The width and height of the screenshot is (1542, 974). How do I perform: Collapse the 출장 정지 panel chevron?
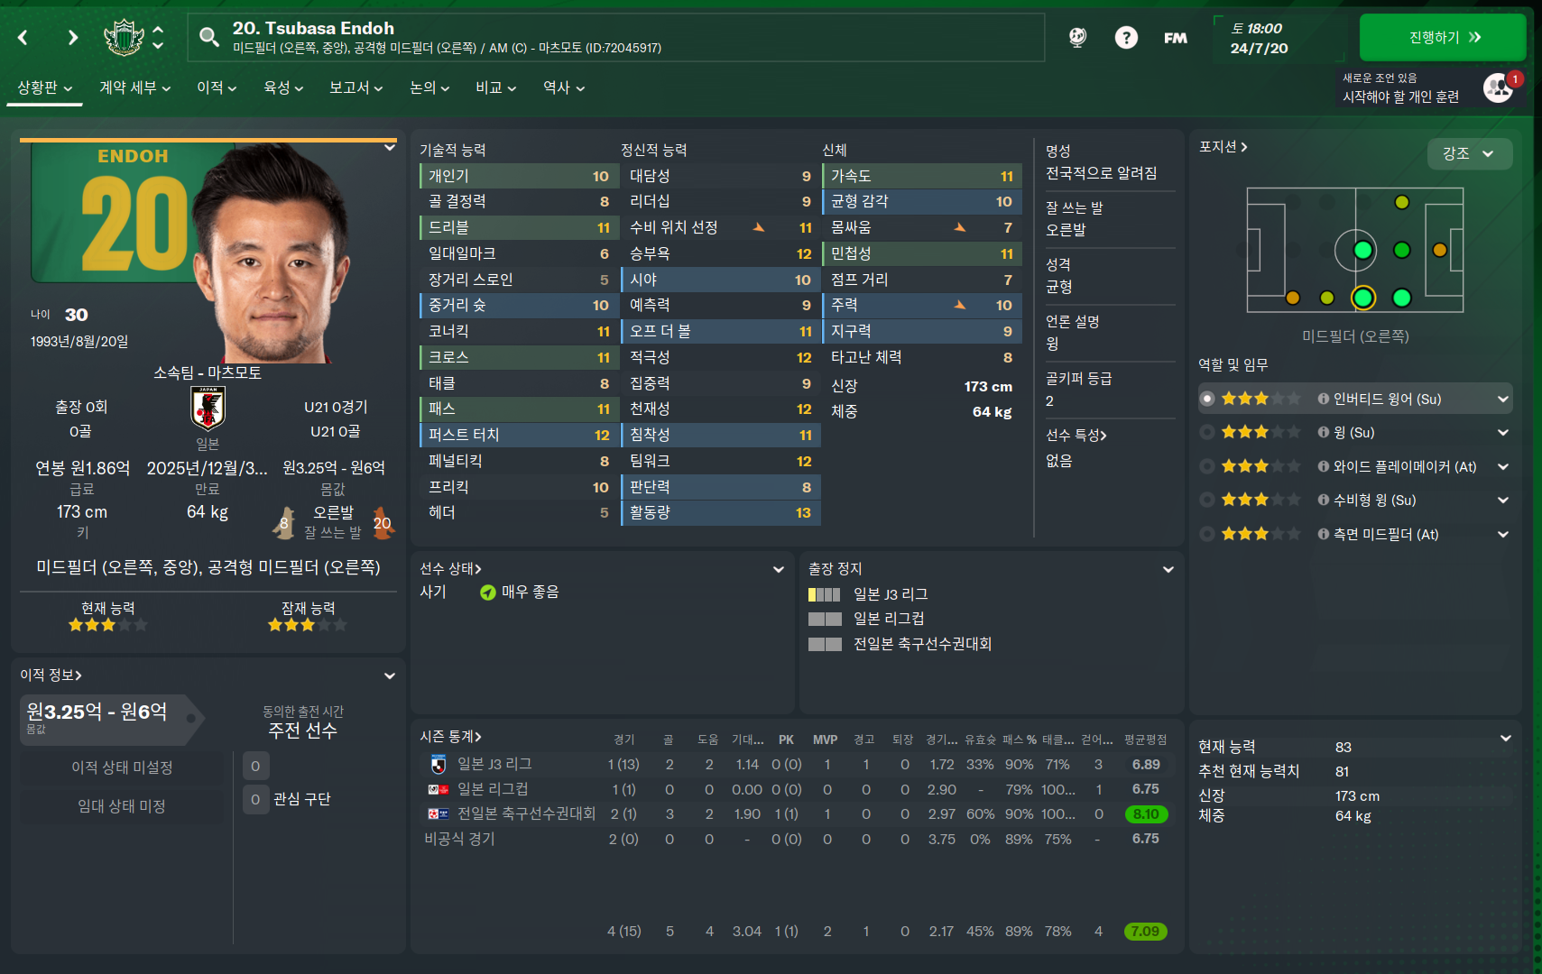(x=1168, y=569)
